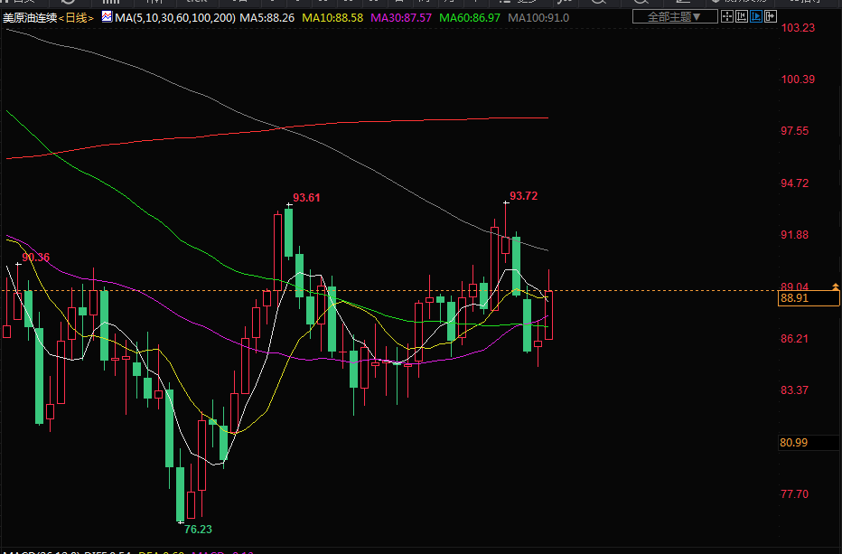
Task: Click the orange alert icon above 88.91
Action: (x=835, y=286)
